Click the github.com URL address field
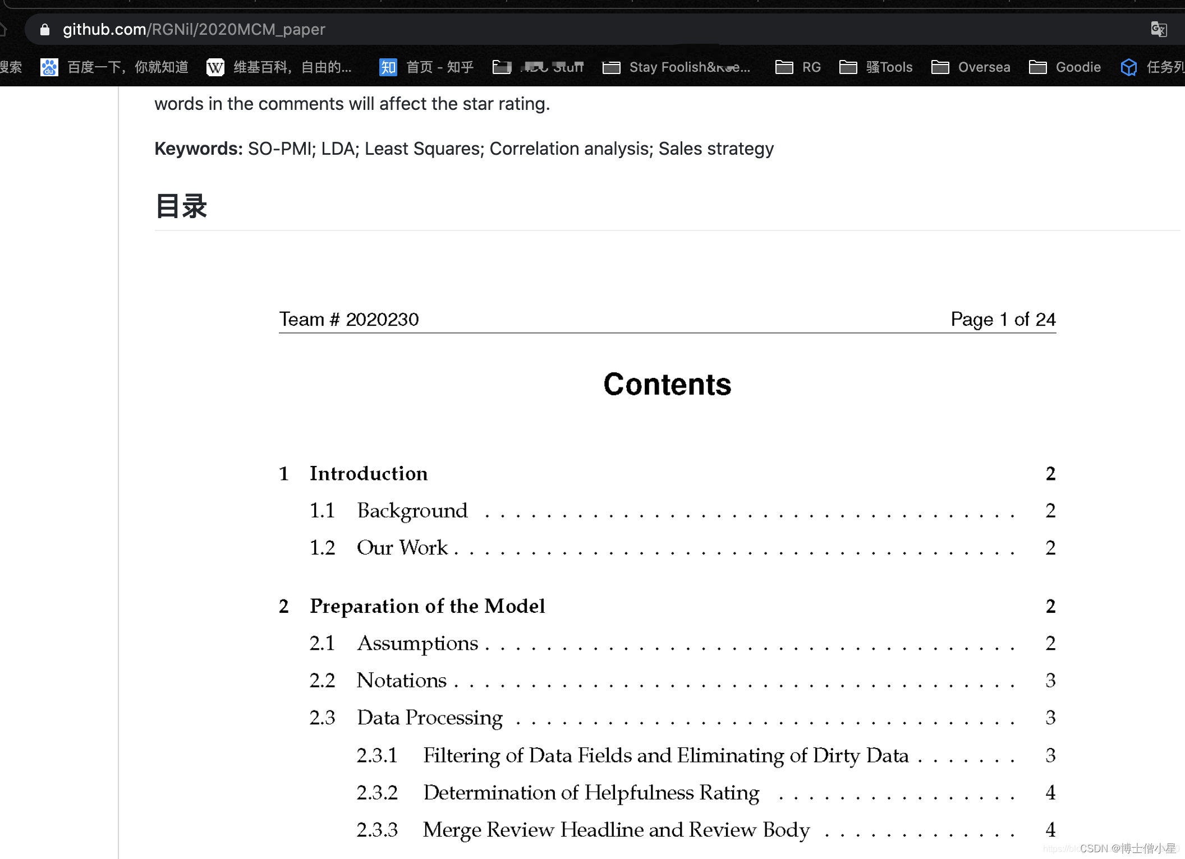1185x859 pixels. pos(194,29)
